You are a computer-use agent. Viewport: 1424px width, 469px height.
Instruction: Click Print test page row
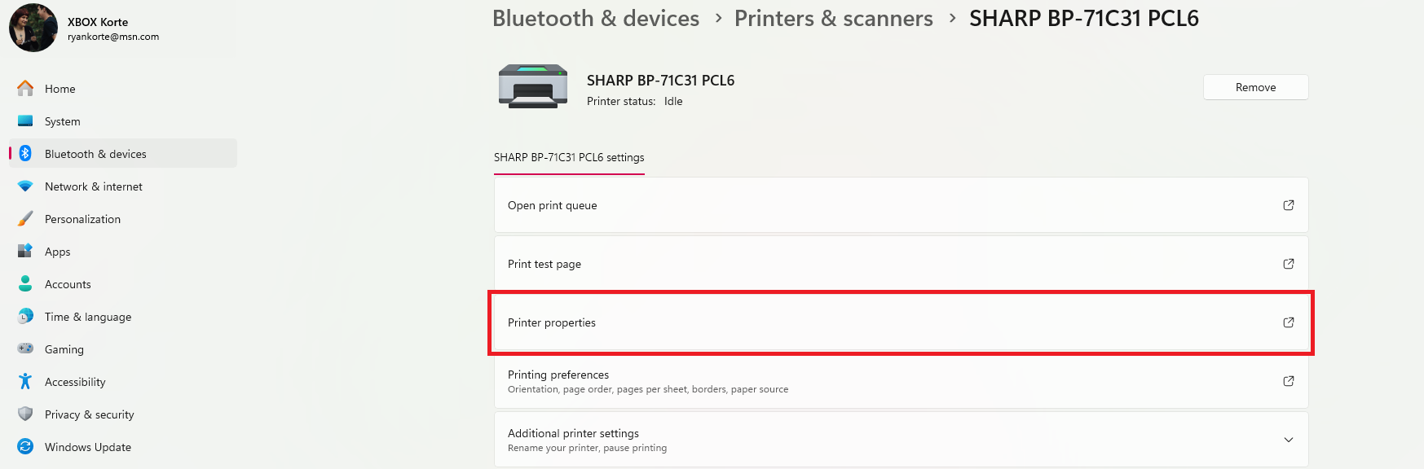coord(900,264)
